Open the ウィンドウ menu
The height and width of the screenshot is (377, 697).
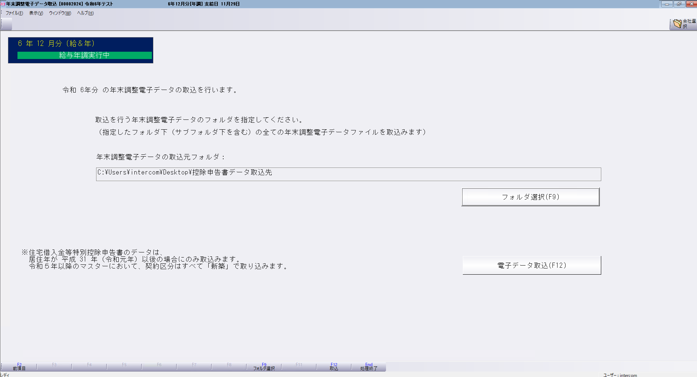pos(60,13)
